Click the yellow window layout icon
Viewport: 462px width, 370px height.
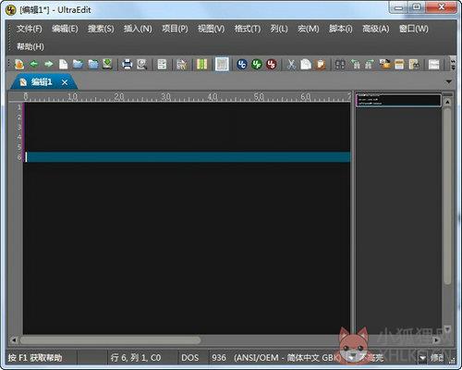399,64
